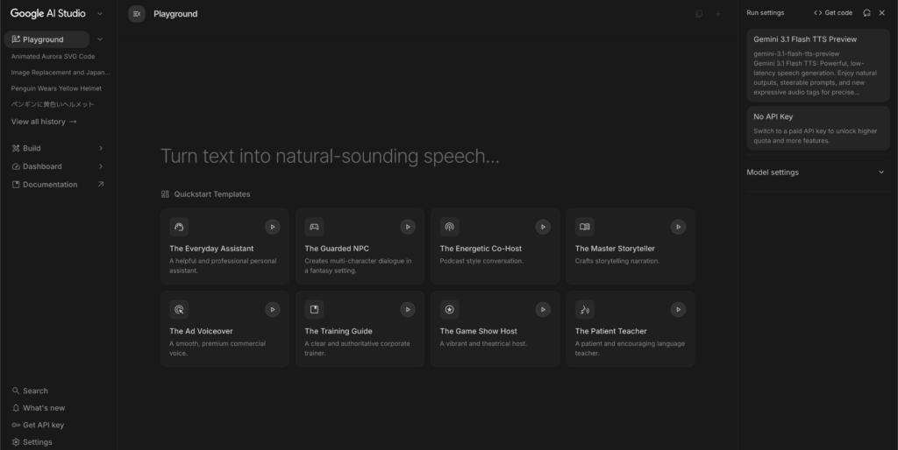Play The Patient Teacher template preview
Screen dimensions: 898x450
click(x=678, y=309)
